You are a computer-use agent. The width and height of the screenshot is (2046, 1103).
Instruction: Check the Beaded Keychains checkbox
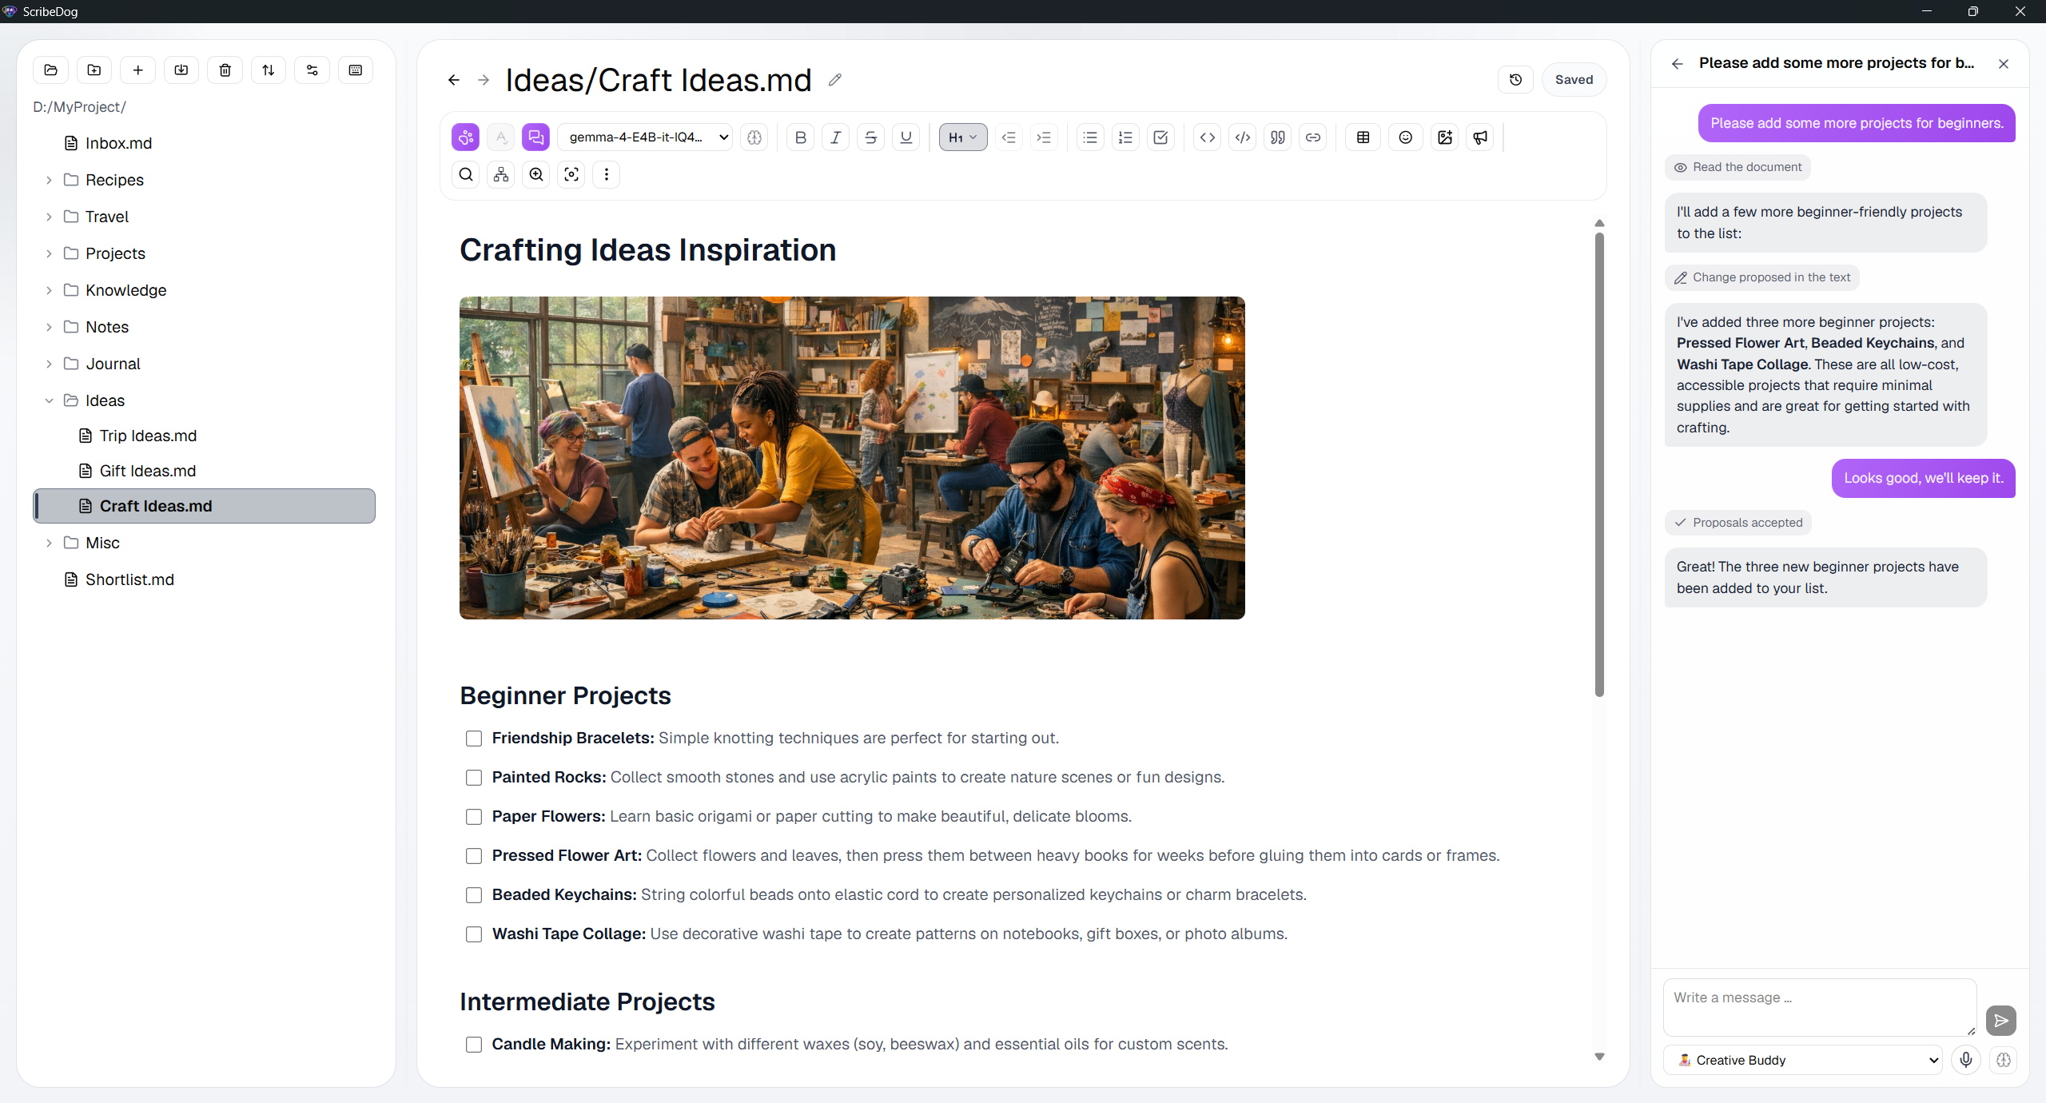pyautogui.click(x=474, y=895)
